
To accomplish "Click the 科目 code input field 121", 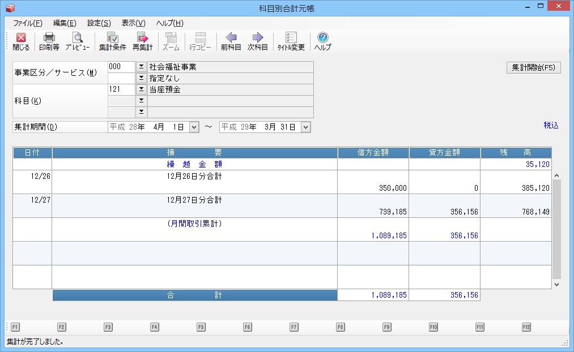I will click(121, 89).
